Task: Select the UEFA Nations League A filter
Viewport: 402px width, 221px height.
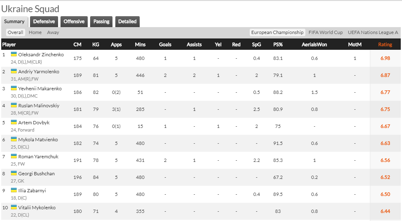Action: (x=373, y=32)
